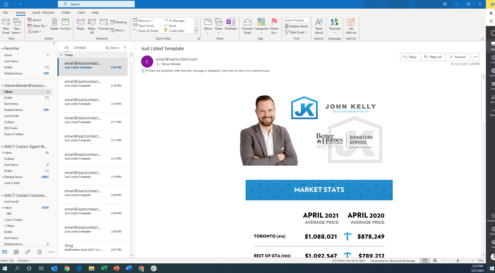Collapse the Favorites folder group
The width and height of the screenshot is (495, 273).
(3, 48)
